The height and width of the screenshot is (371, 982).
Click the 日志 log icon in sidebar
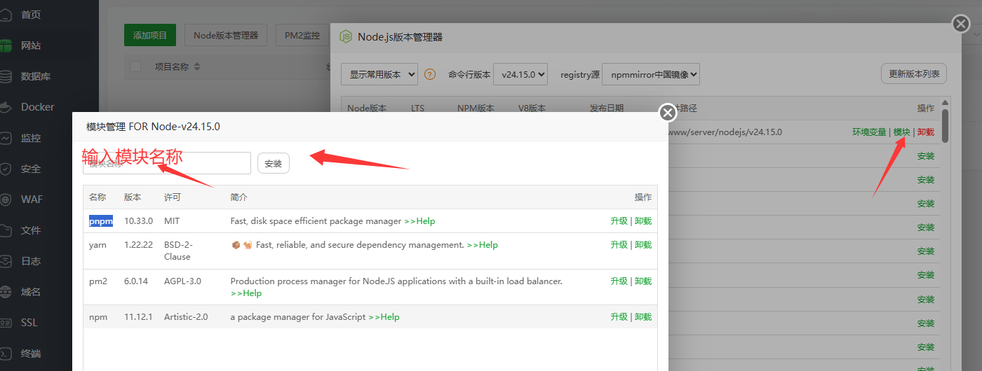(x=6, y=261)
